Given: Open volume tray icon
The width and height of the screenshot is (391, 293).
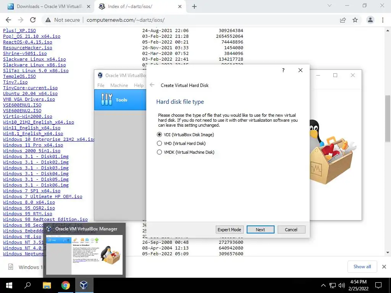Looking at the screenshot, I should click(x=342, y=285).
